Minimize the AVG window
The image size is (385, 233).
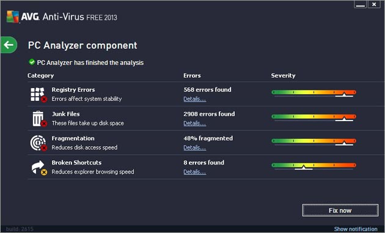click(x=360, y=4)
